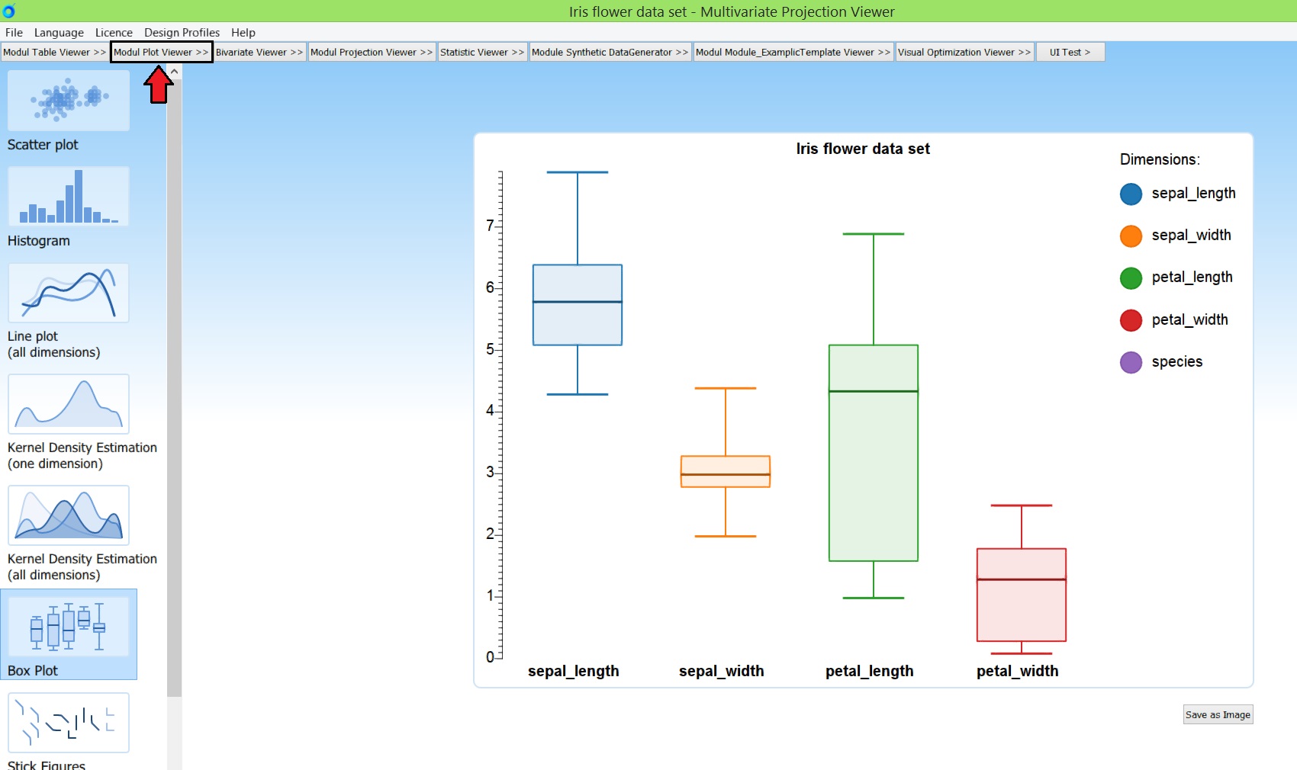Toggle the petal_length dimension in the legend
The image size is (1297, 770).
[x=1131, y=278]
